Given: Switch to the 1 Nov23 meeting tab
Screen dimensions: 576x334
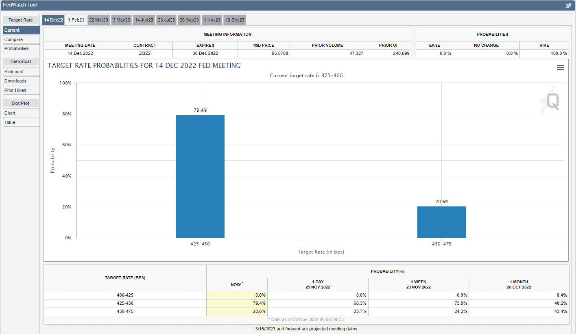Looking at the screenshot, I should click(x=212, y=20).
